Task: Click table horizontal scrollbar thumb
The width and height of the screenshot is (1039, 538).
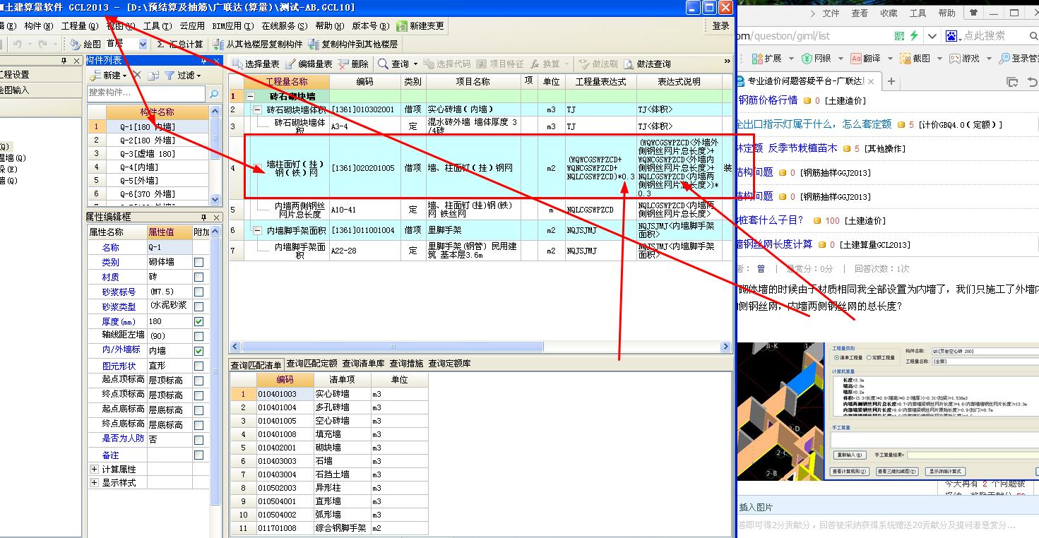Action: pyautogui.click(x=393, y=347)
